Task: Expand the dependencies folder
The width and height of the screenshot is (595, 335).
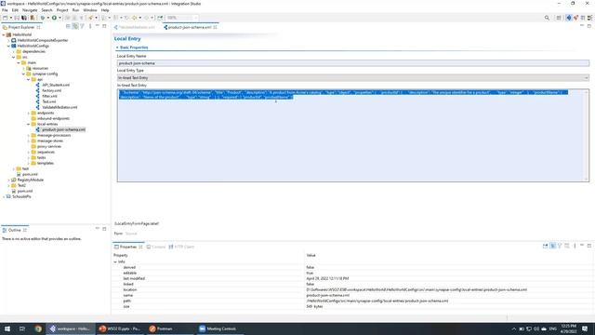Action: pos(14,51)
